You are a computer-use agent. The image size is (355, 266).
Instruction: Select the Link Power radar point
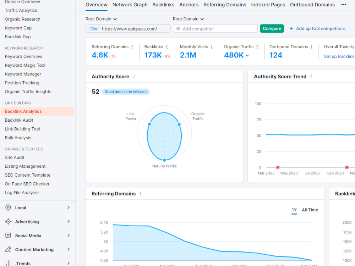click(x=149, y=124)
